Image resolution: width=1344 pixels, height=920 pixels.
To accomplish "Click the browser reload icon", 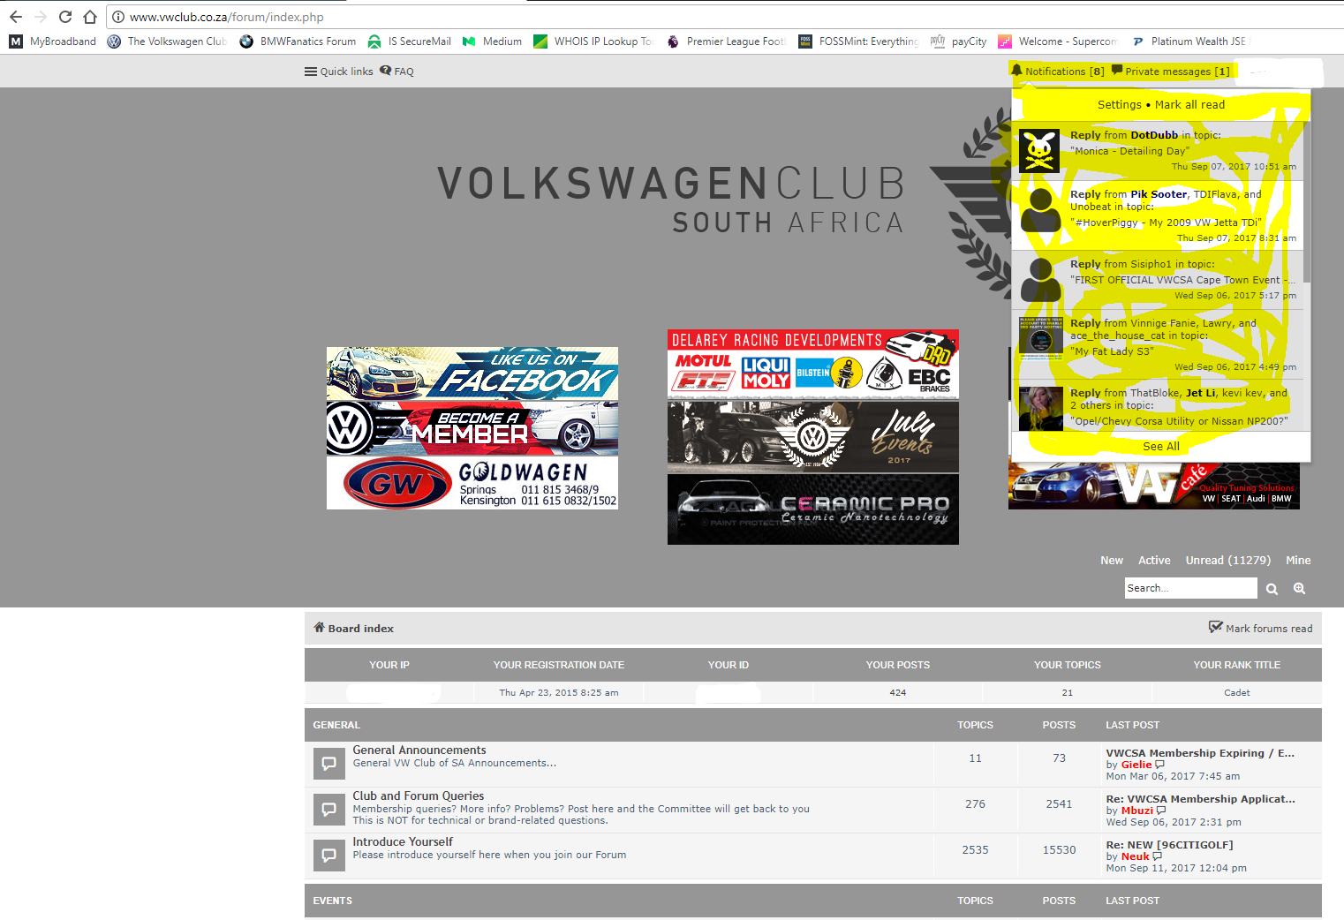I will (x=65, y=17).
